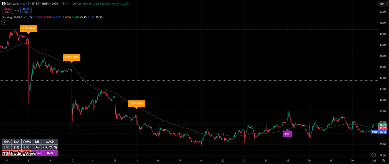Click the red 39.77 price label
This screenshot has height=164, width=389.
pos(383,128)
